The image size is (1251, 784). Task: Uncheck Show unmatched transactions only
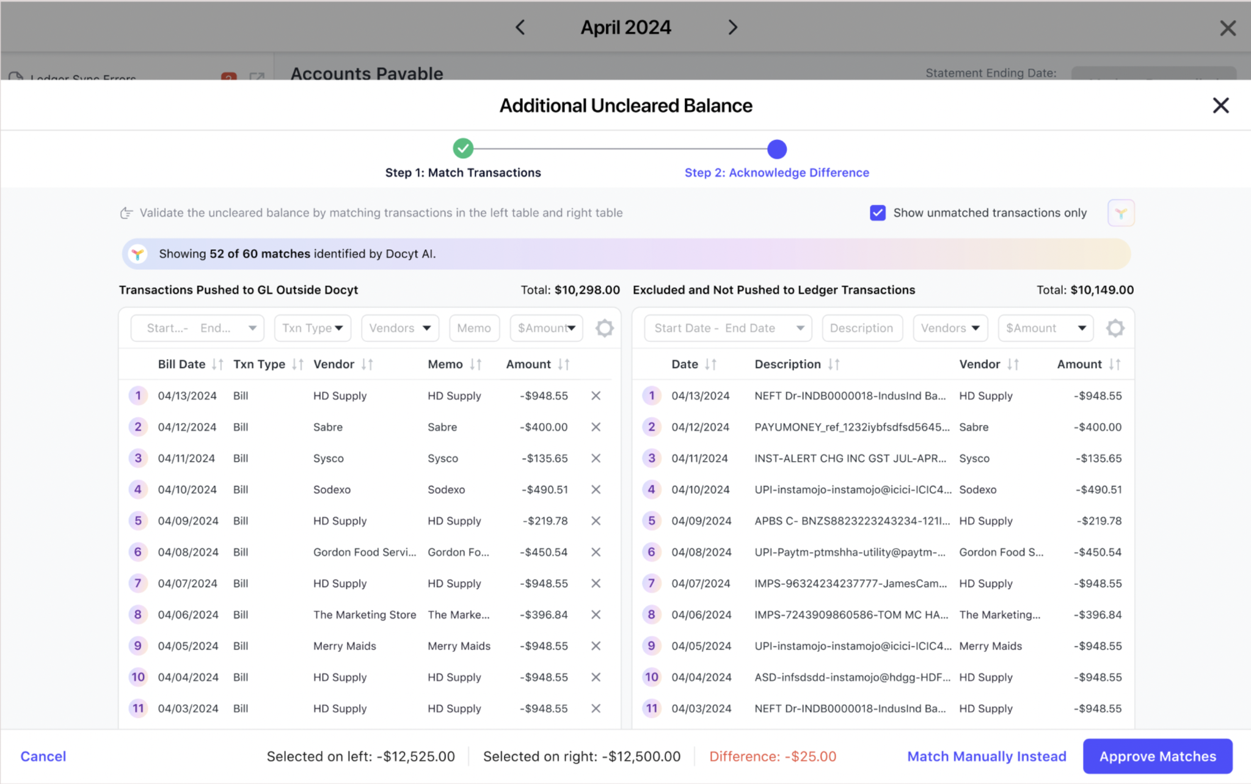click(877, 212)
